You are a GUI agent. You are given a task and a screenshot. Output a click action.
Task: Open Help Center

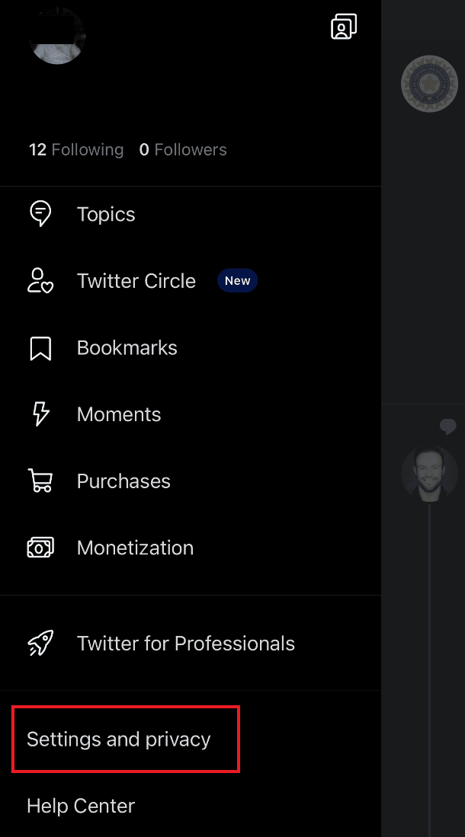(81, 806)
